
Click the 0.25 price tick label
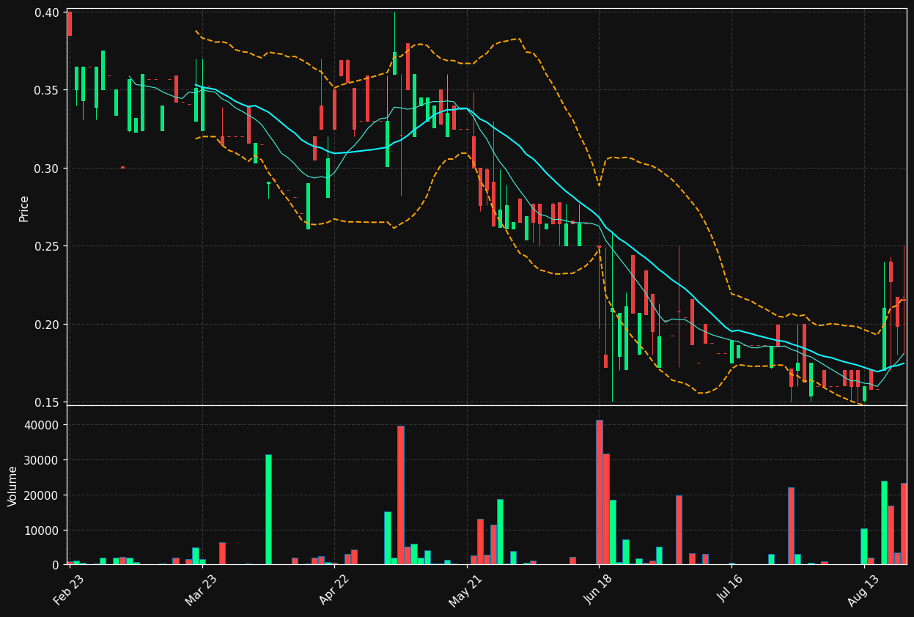[47, 246]
